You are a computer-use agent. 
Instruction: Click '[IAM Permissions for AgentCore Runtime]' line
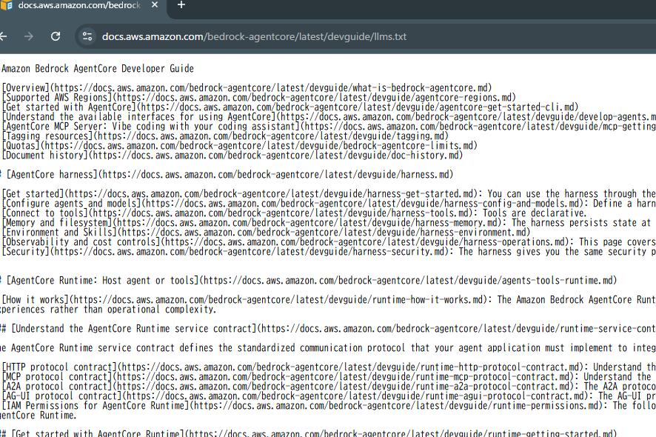click(329, 406)
